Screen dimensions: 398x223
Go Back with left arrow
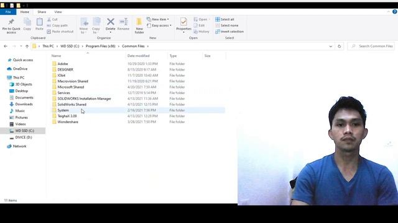coord(6,46)
